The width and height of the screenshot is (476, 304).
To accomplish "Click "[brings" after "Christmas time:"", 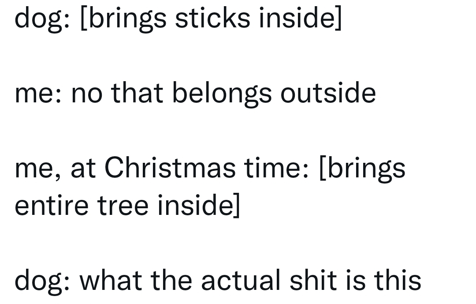I will [x=361, y=169].
